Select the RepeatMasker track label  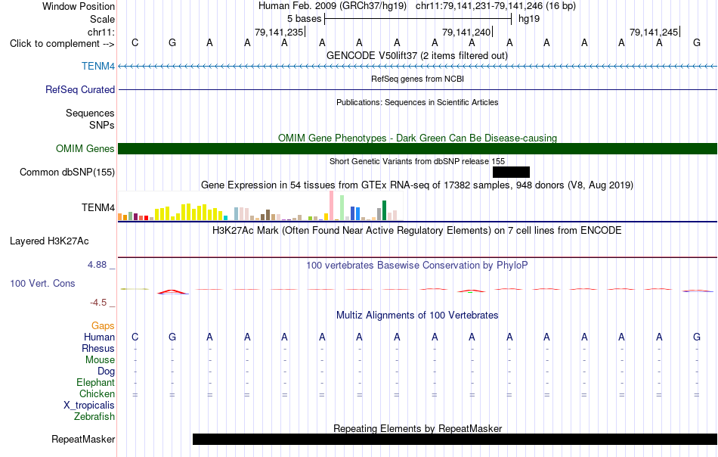[x=83, y=439]
